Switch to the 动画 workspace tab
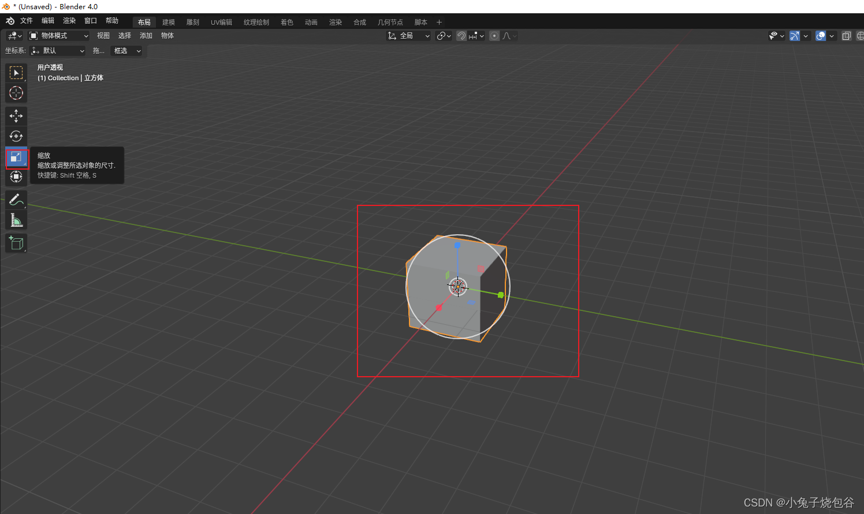 [x=311, y=22]
